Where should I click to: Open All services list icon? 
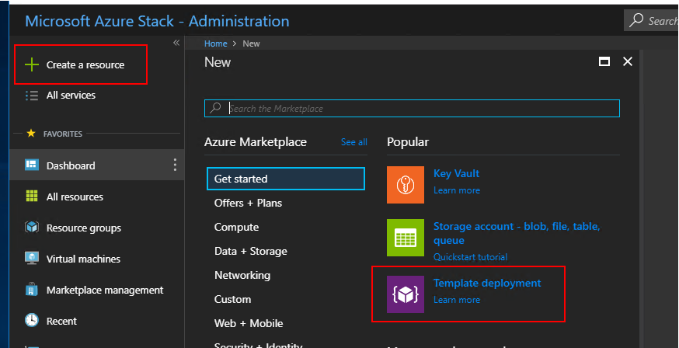click(x=32, y=96)
